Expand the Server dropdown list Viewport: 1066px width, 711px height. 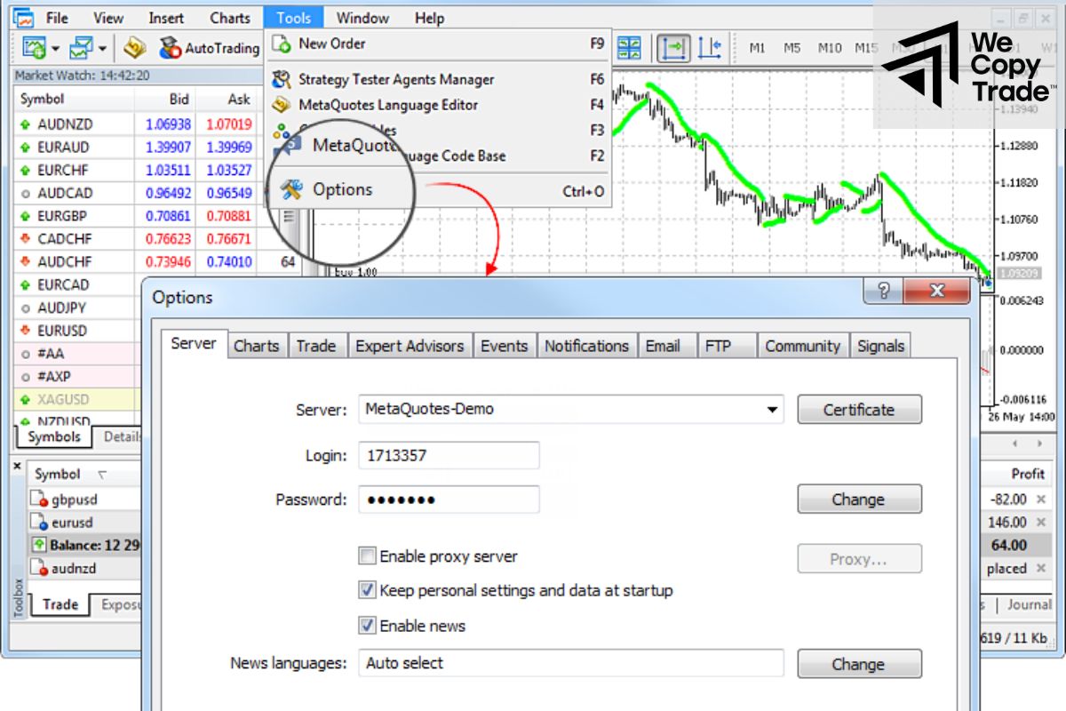pyautogui.click(x=773, y=410)
